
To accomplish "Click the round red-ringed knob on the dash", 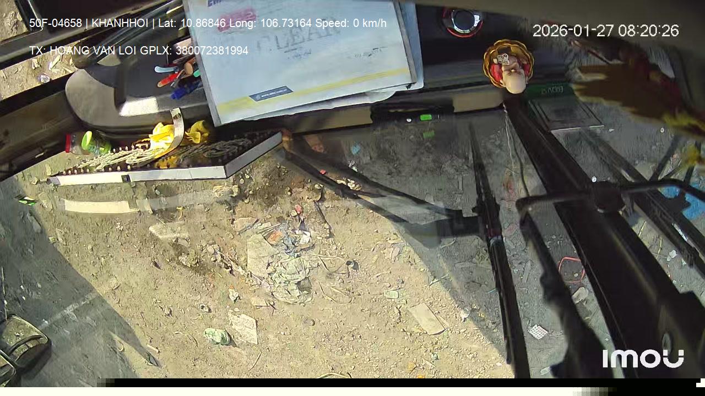I will tap(463, 21).
